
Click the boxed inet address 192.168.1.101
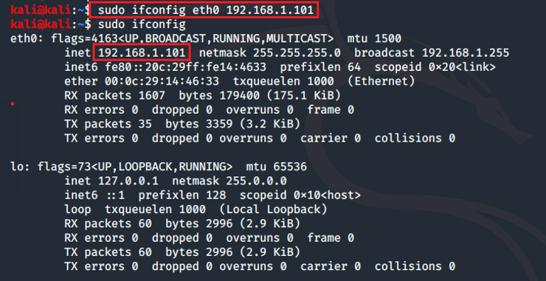tap(142, 53)
